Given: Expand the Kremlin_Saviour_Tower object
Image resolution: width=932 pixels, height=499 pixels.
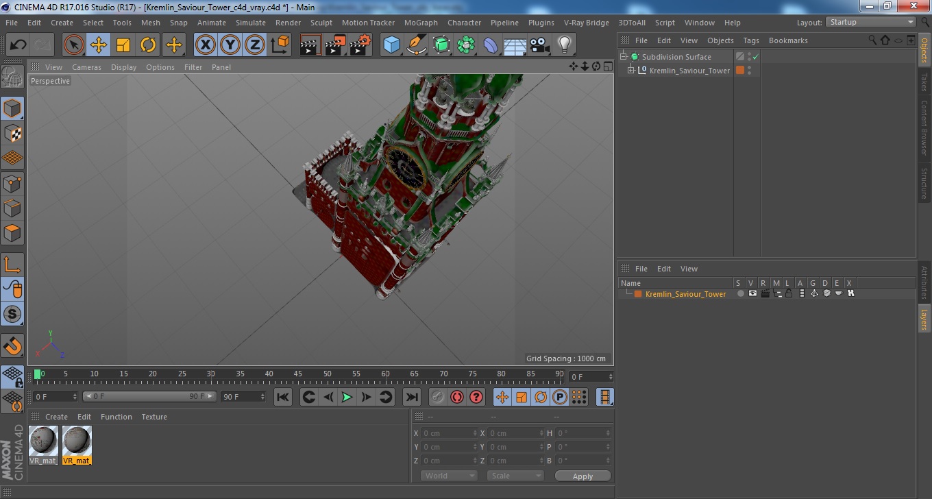Looking at the screenshot, I should [x=631, y=70].
